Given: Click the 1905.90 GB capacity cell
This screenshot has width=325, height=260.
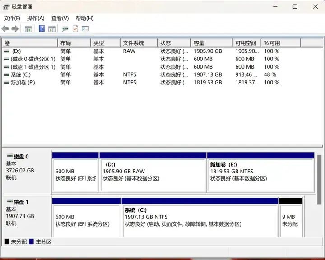Looking at the screenshot, I should 208,51.
